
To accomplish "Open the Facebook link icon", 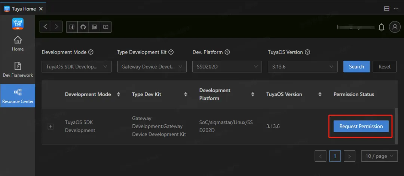I will 72,27.
